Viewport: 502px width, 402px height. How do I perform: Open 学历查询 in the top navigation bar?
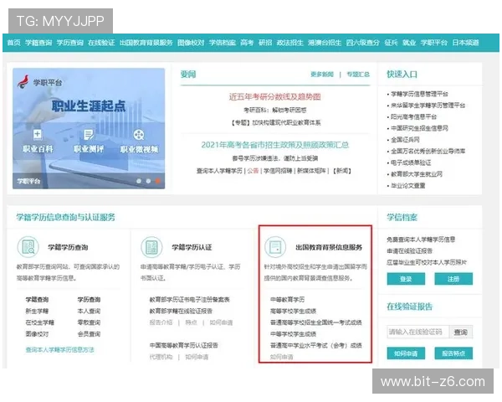point(70,43)
